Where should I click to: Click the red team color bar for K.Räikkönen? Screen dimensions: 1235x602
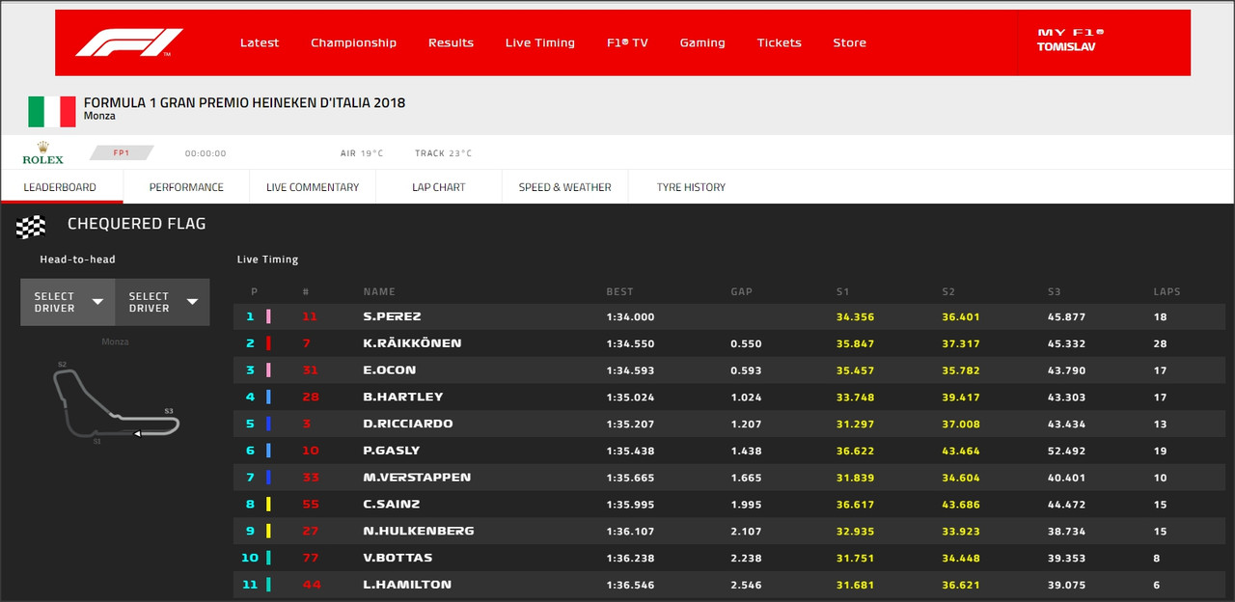coord(268,343)
